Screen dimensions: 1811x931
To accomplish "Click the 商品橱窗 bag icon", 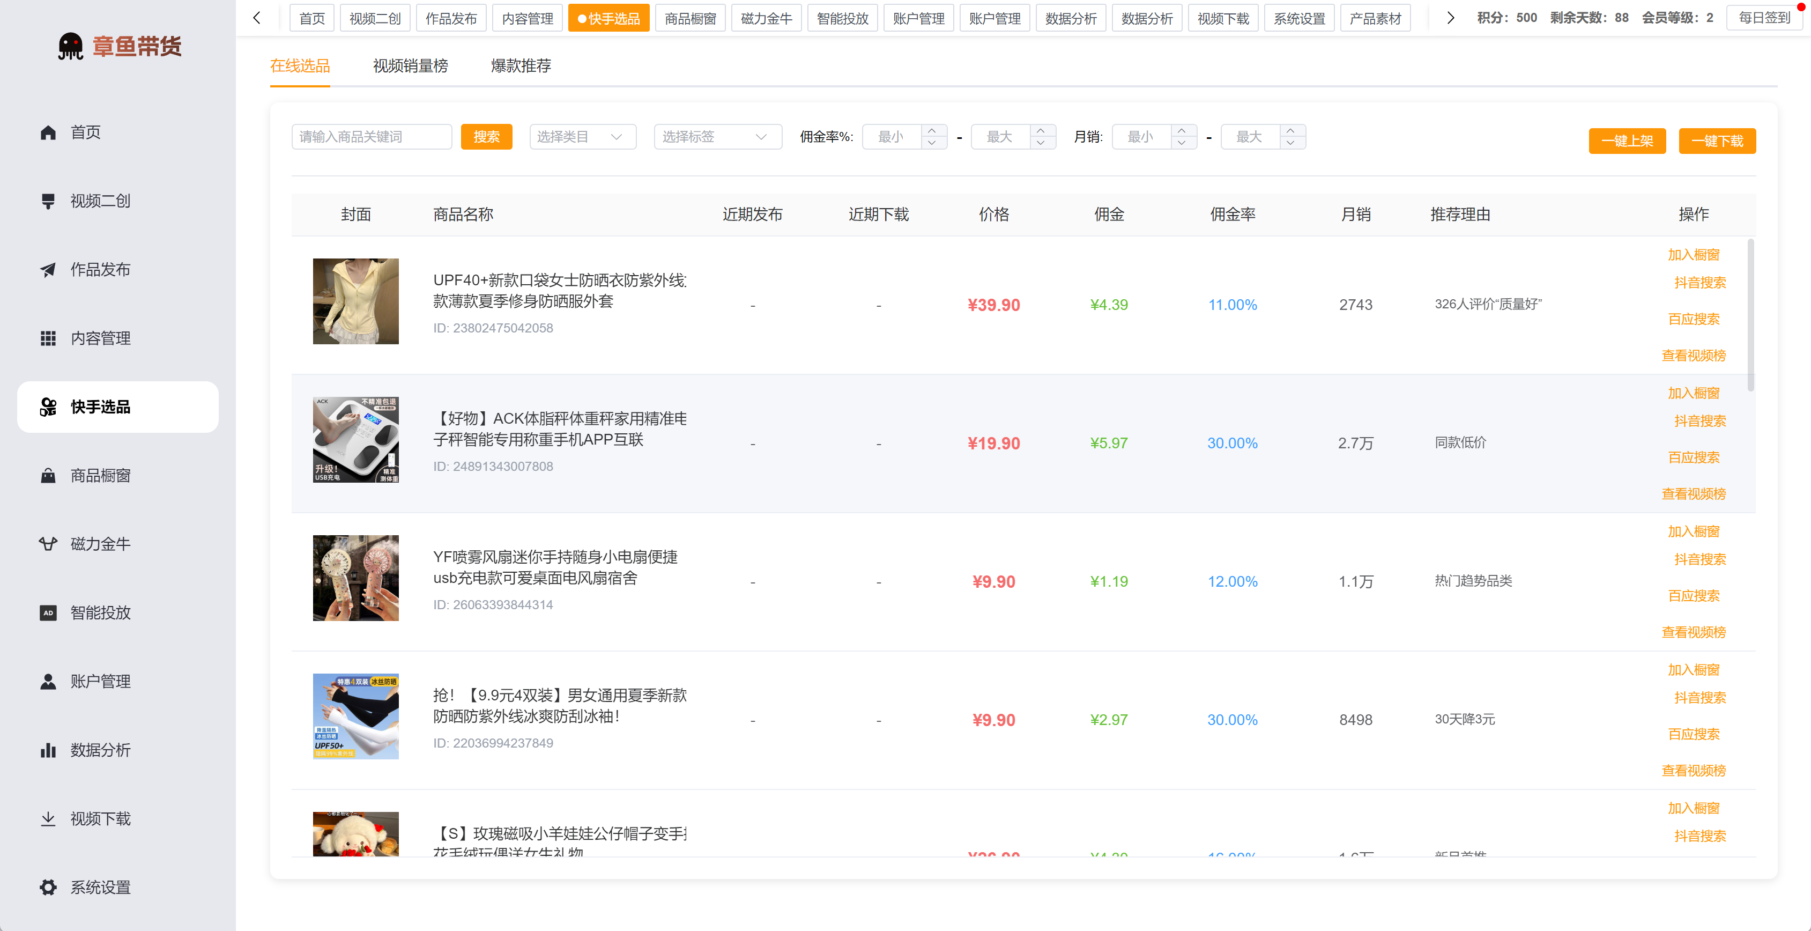I will coord(48,476).
